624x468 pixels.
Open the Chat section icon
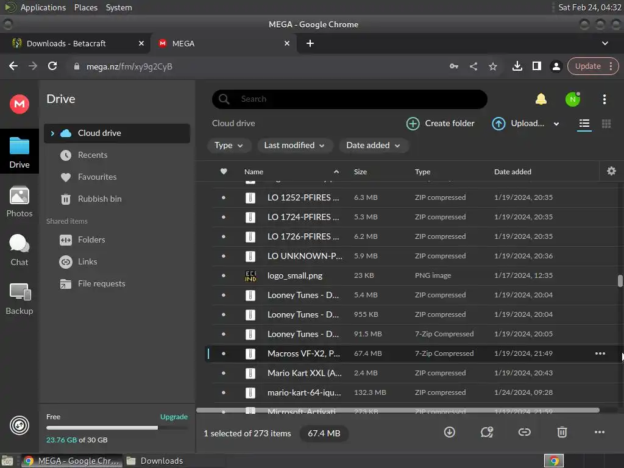point(19,244)
